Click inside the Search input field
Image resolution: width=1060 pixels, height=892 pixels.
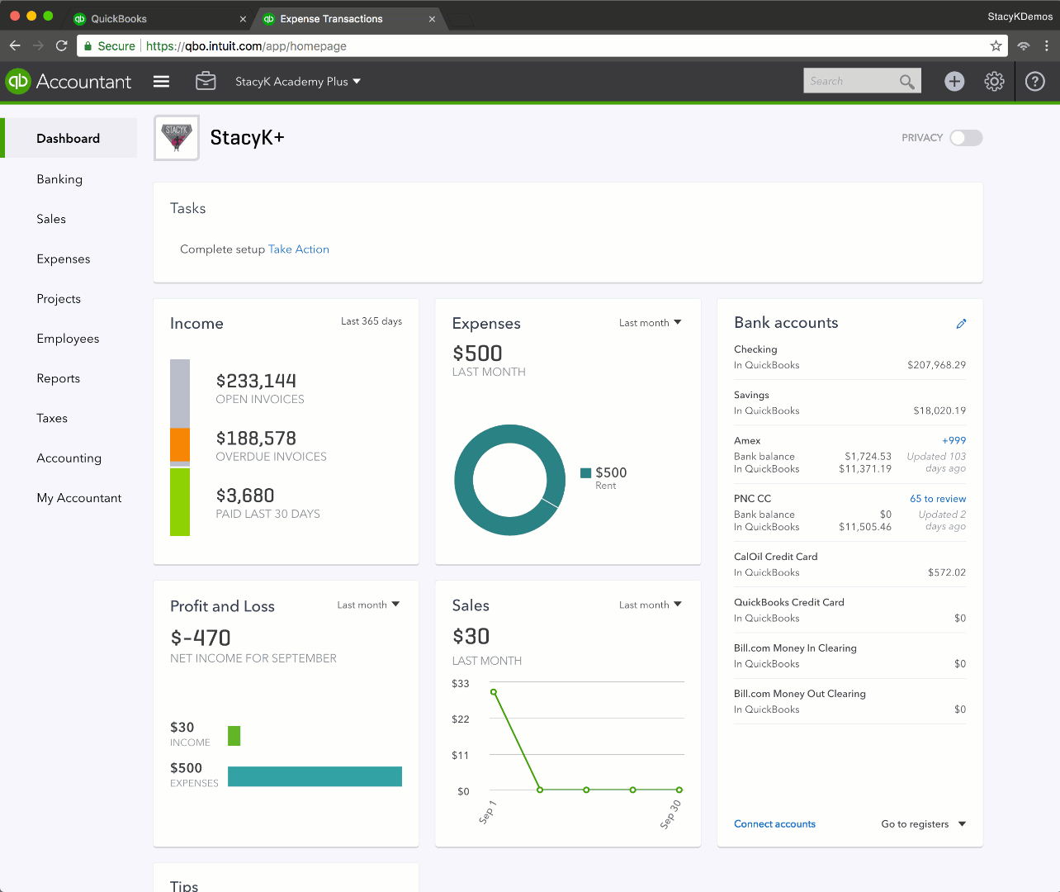pos(850,81)
